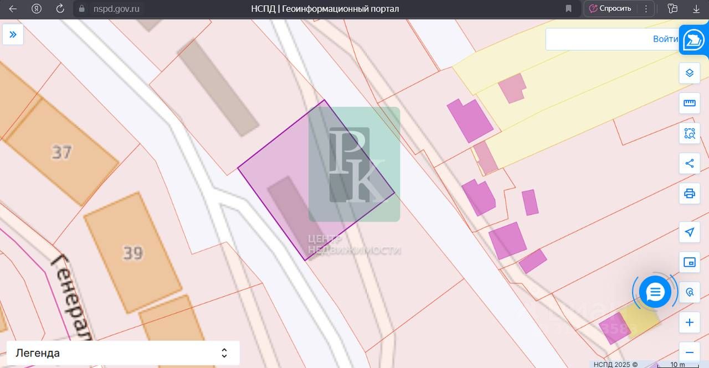Screen dimensions: 709x368
Task: Expand the left sidebar panel
Action: [13, 34]
